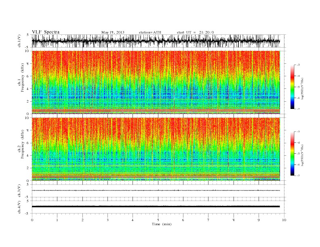
Task: Click the ch.1 "Frequency (kHz)" axis label
Action: click(22, 77)
